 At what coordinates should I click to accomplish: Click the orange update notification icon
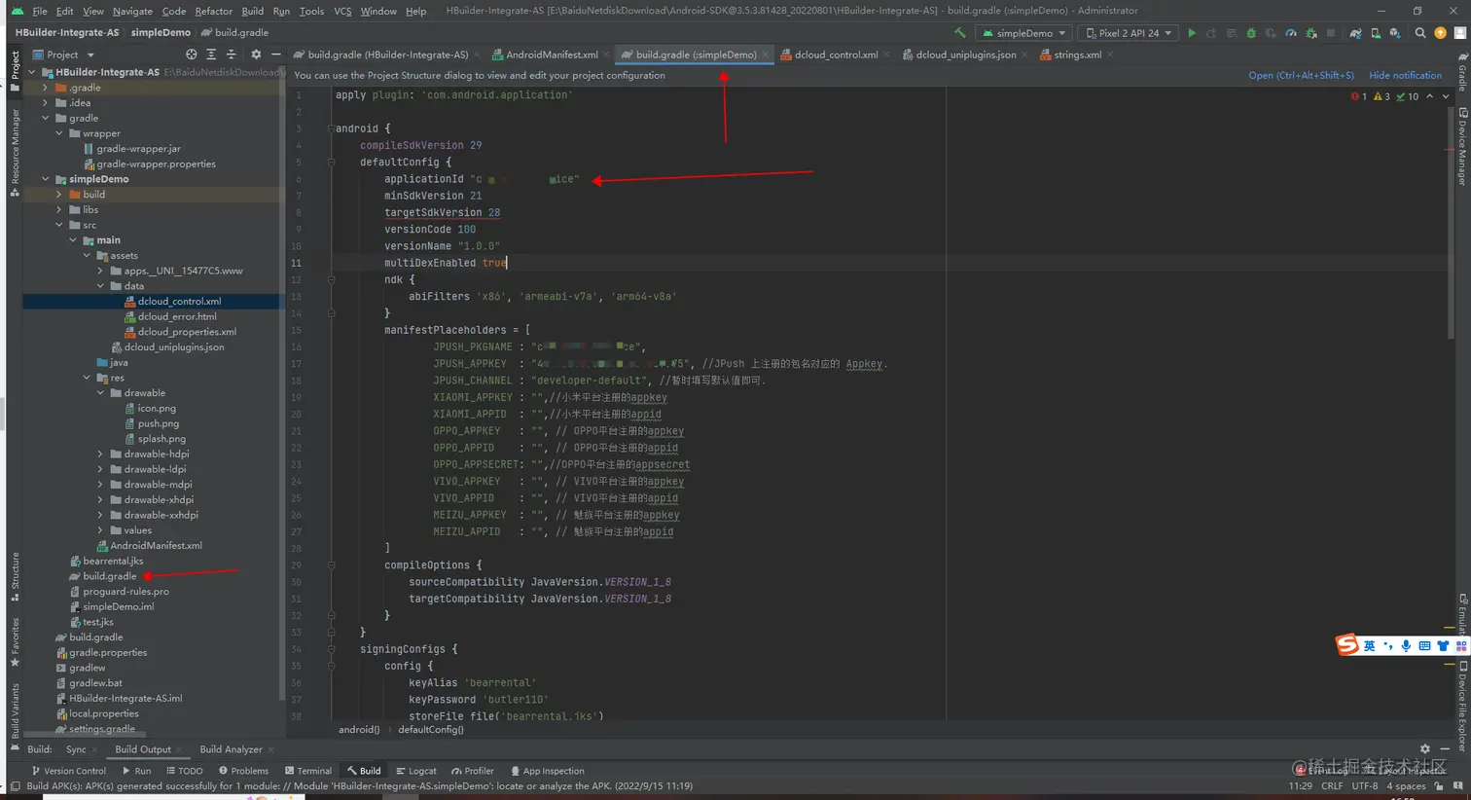tap(1441, 33)
